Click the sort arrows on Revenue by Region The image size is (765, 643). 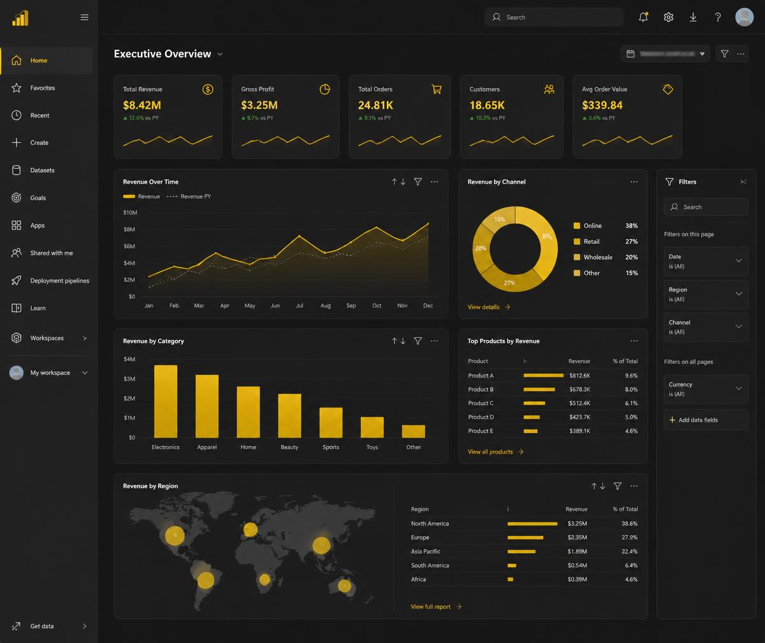[599, 486]
